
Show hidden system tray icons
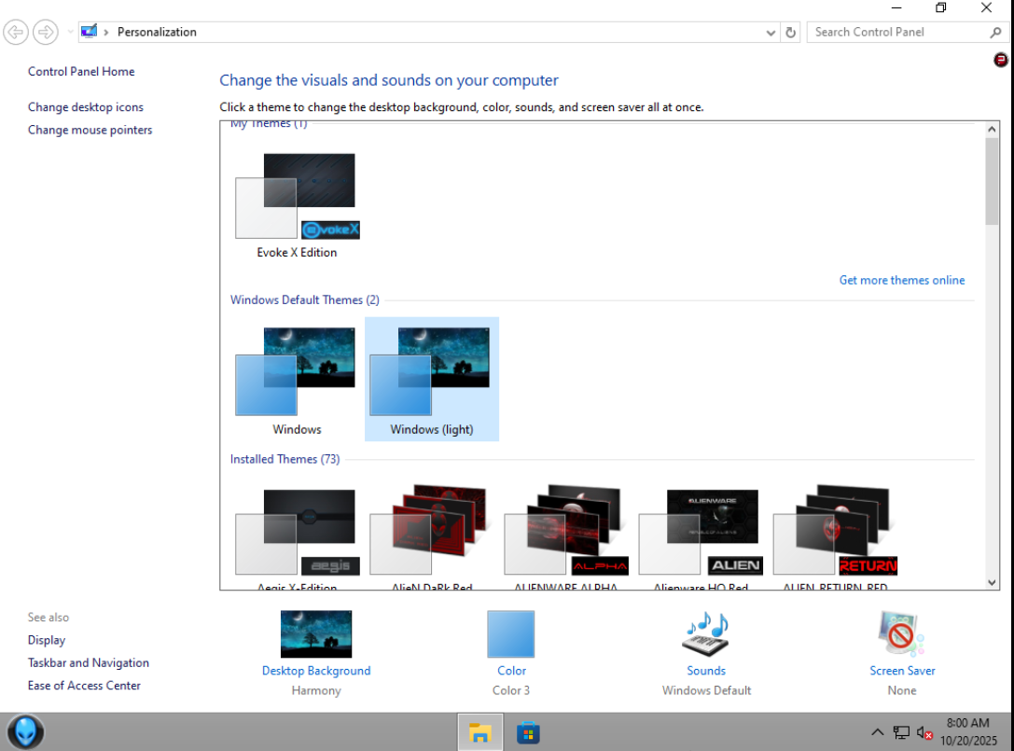pos(877,732)
